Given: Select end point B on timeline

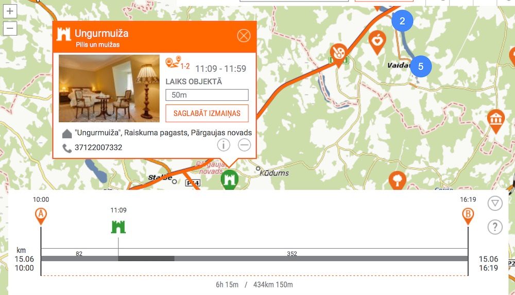Looking at the screenshot, I should click(x=468, y=216).
